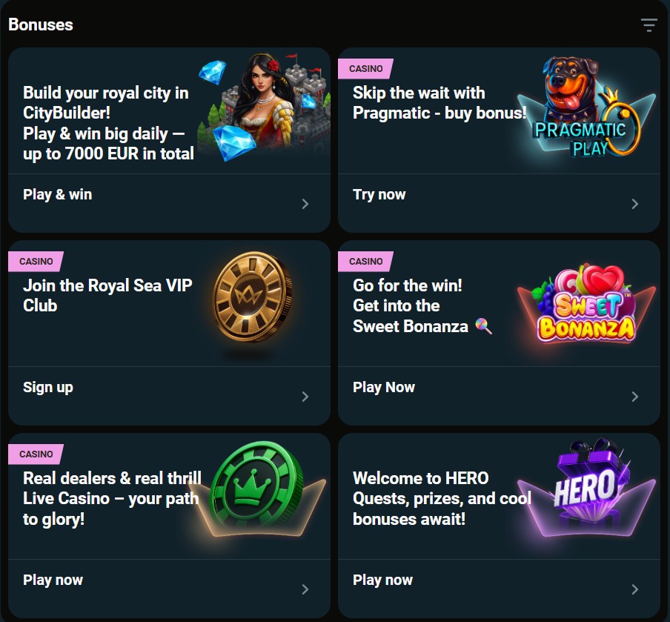The height and width of the screenshot is (622, 670).
Task: Open the HERO Play now chevron
Action: click(635, 589)
